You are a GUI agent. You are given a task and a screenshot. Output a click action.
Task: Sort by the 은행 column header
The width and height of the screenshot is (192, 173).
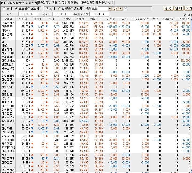[155, 19]
